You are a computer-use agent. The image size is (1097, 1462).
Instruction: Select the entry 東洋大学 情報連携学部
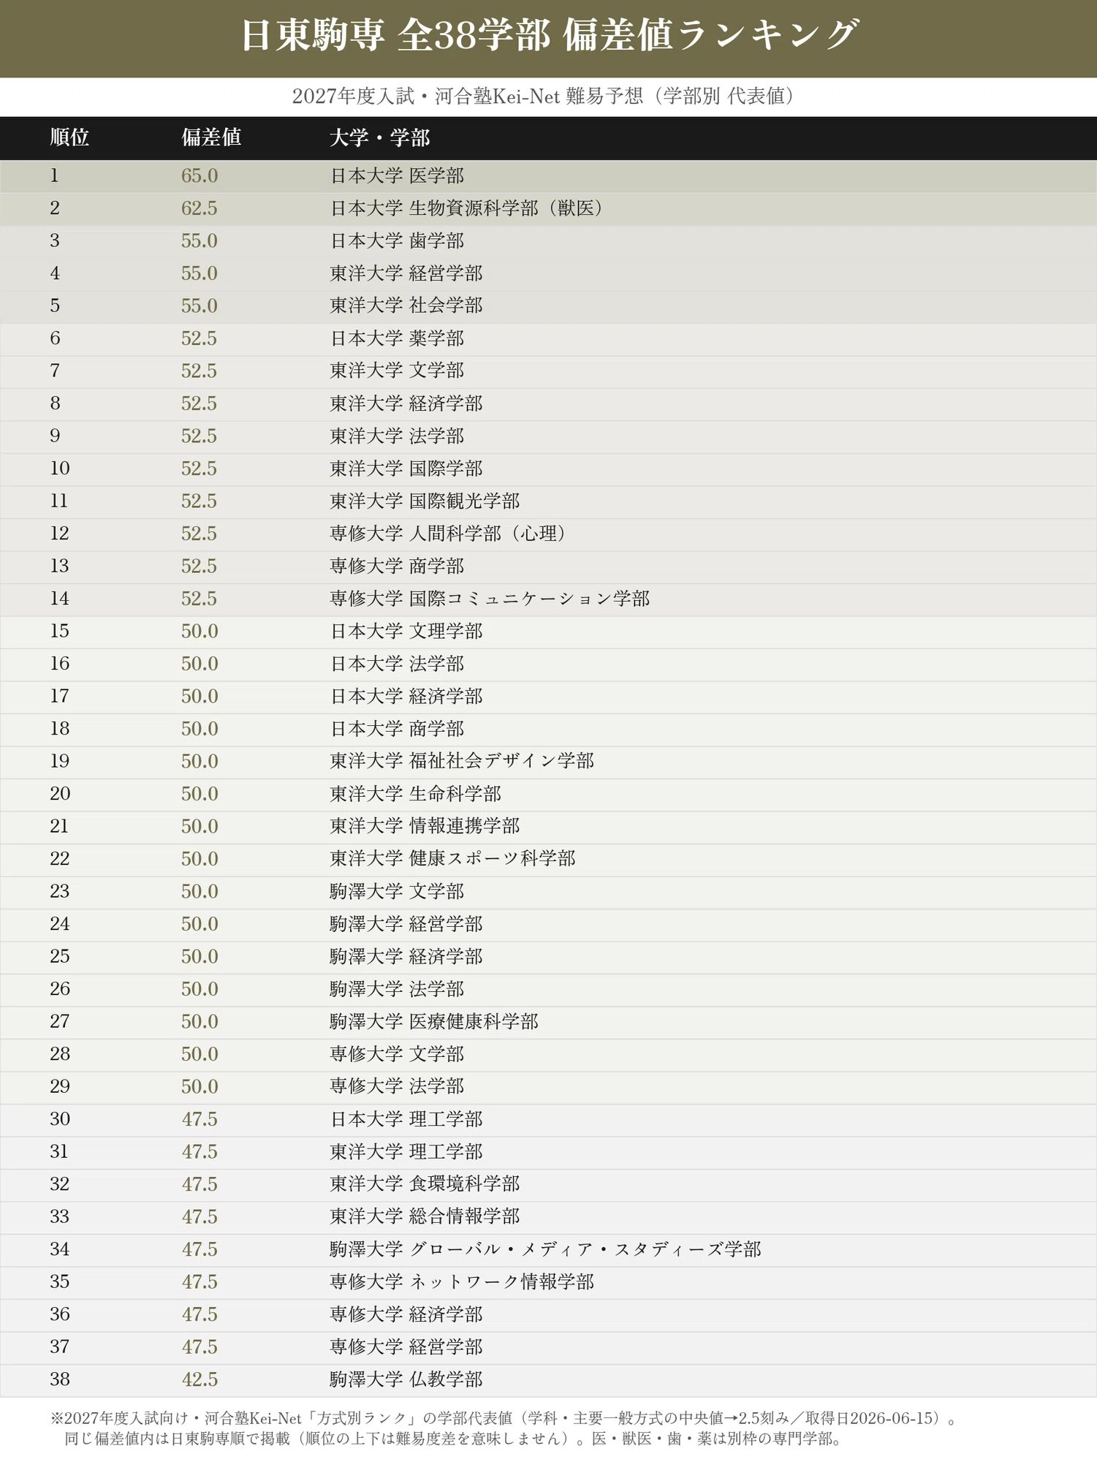[425, 826]
